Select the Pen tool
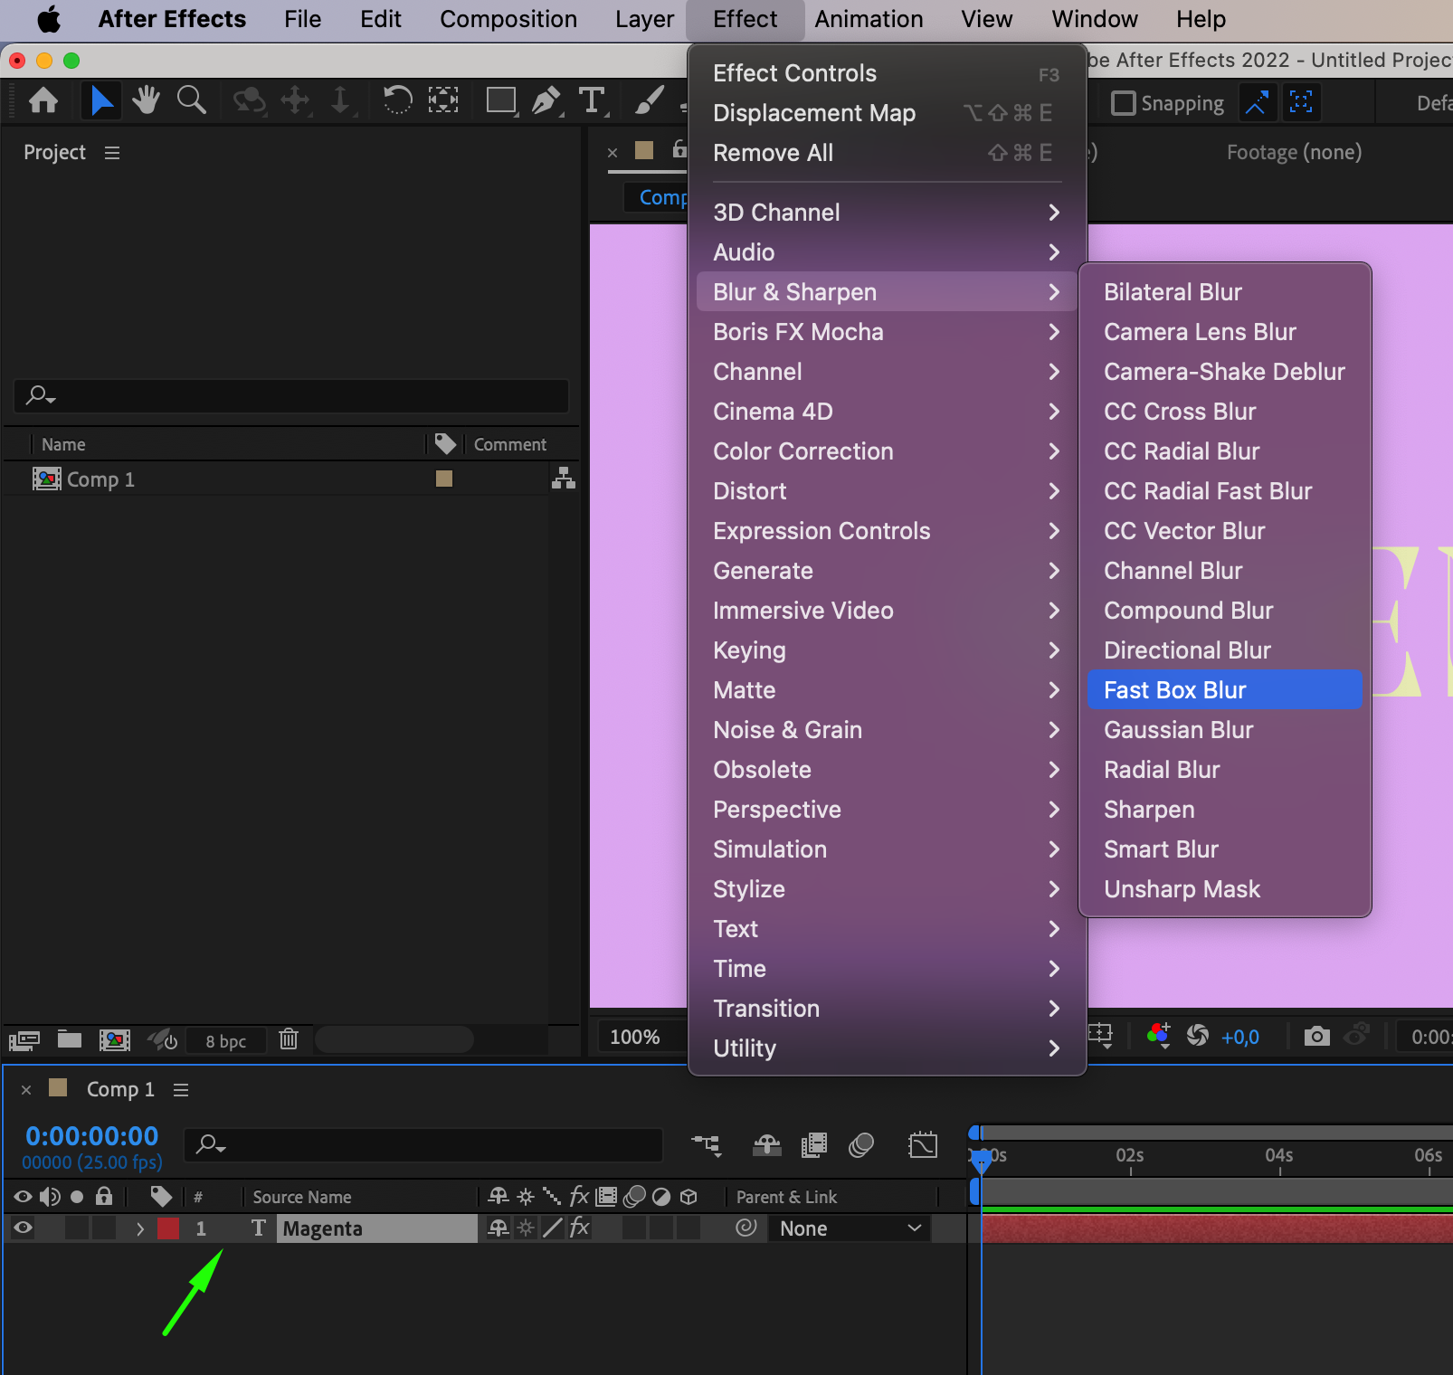Screen dimensions: 1453x1375 [x=546, y=100]
